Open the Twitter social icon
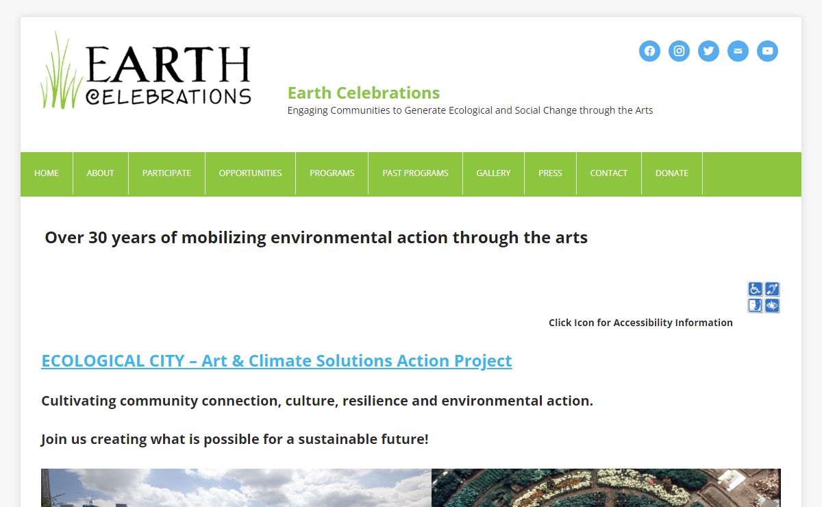Image resolution: width=822 pixels, height=507 pixels. (x=708, y=51)
